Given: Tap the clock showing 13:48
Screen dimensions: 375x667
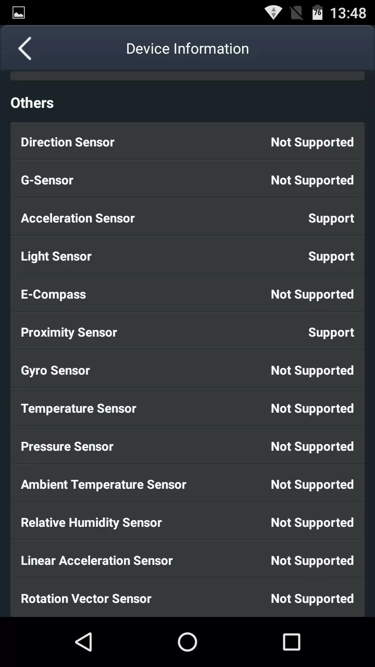Looking at the screenshot, I should [348, 13].
